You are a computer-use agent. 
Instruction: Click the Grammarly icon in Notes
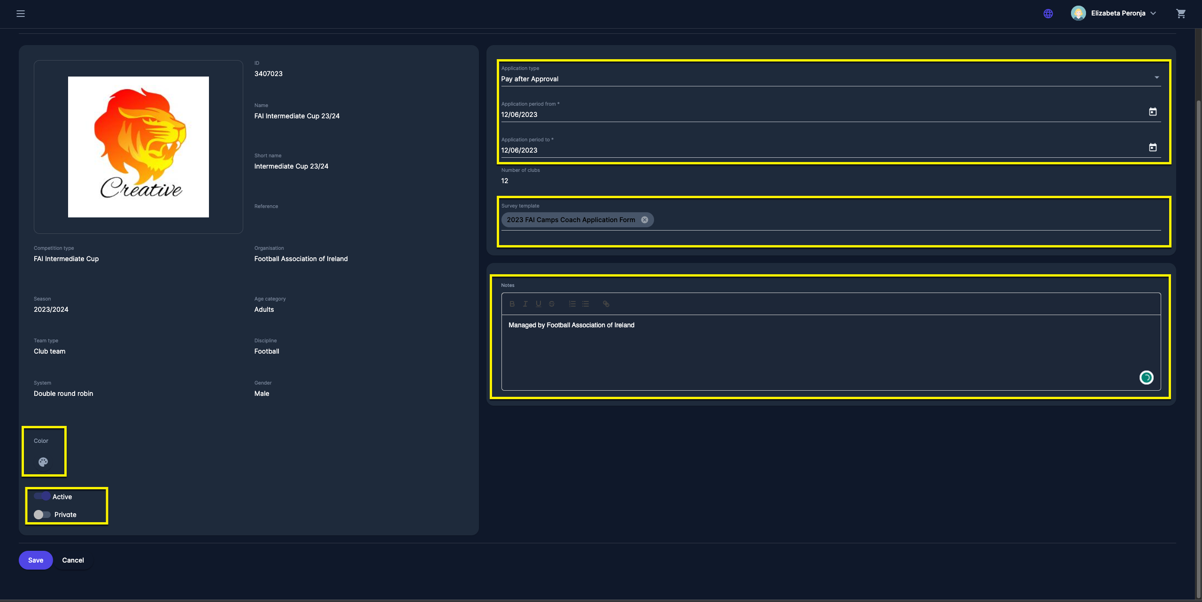(1146, 378)
